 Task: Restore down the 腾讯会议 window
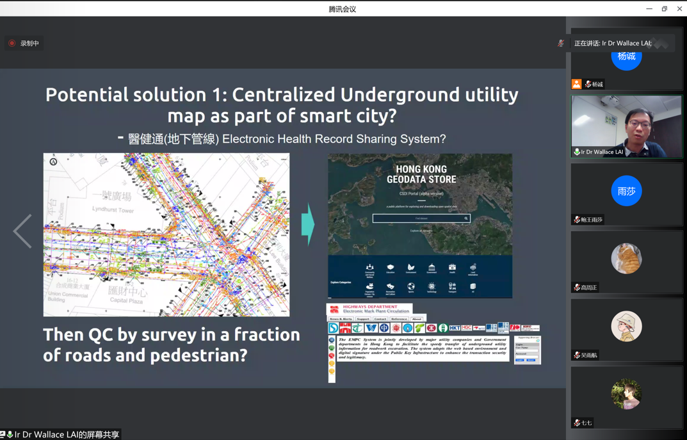click(x=664, y=9)
